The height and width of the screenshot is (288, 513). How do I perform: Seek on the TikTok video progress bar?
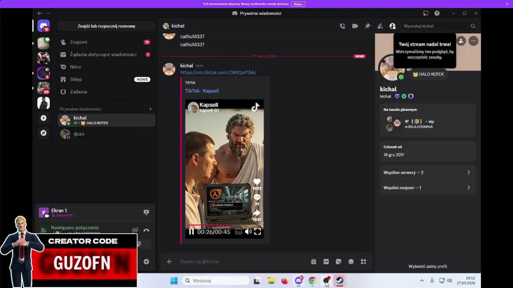[x=224, y=225]
